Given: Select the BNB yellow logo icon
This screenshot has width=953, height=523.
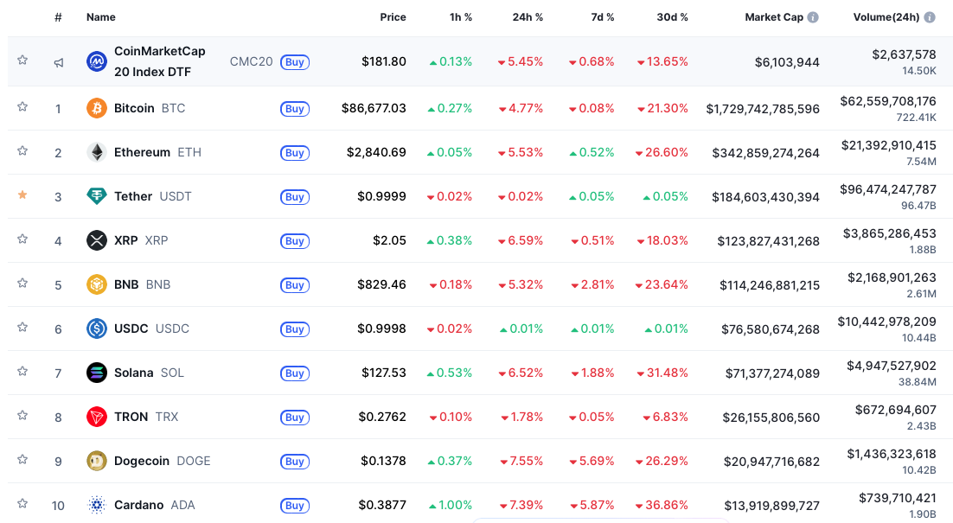Looking at the screenshot, I should pos(96,284).
